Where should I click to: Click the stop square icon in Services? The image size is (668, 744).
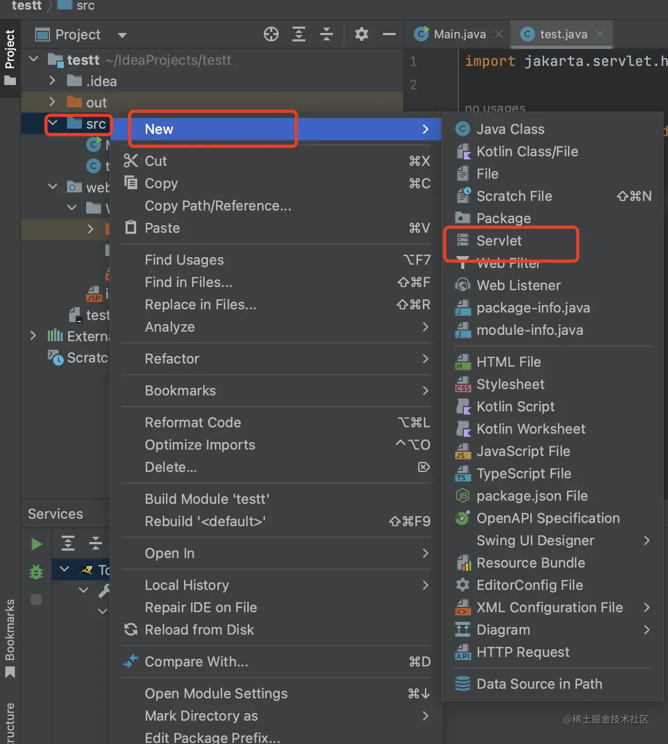(x=36, y=599)
